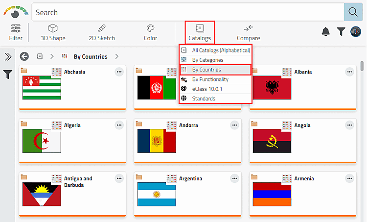Click the Antigua and Barbuda card title
This screenshot has height=222, width=367.
(x=78, y=182)
